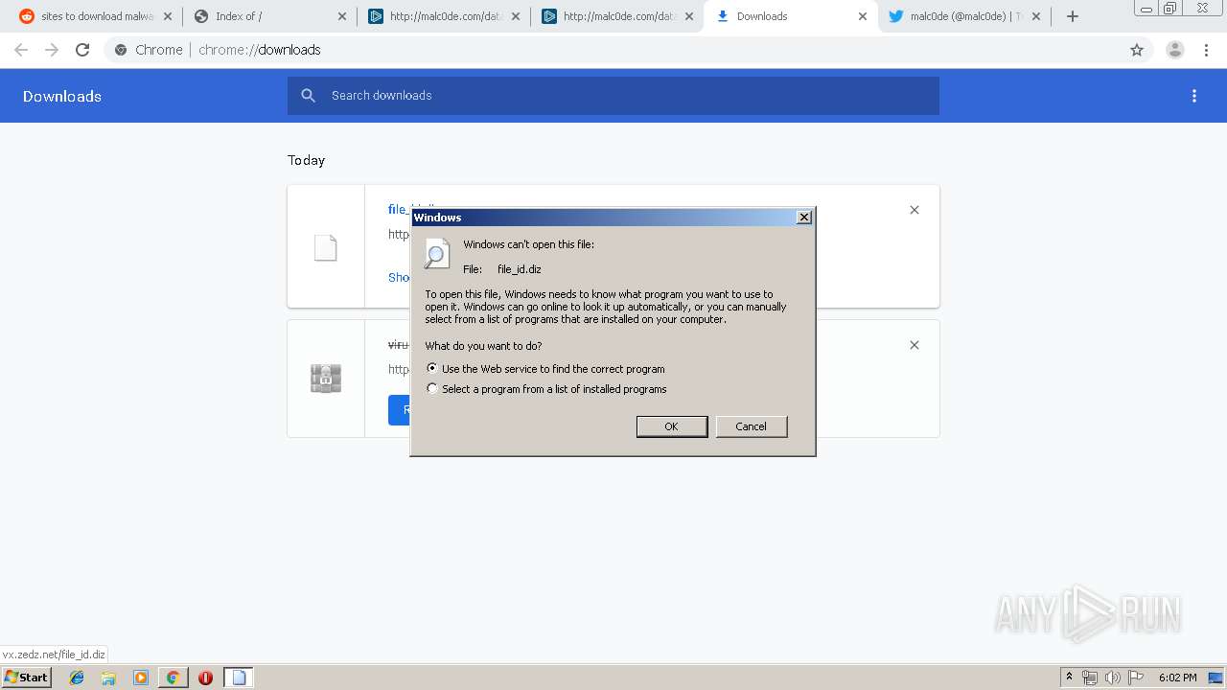1227x690 pixels.
Task: Close the Windows dialog with X
Action: [x=804, y=218]
